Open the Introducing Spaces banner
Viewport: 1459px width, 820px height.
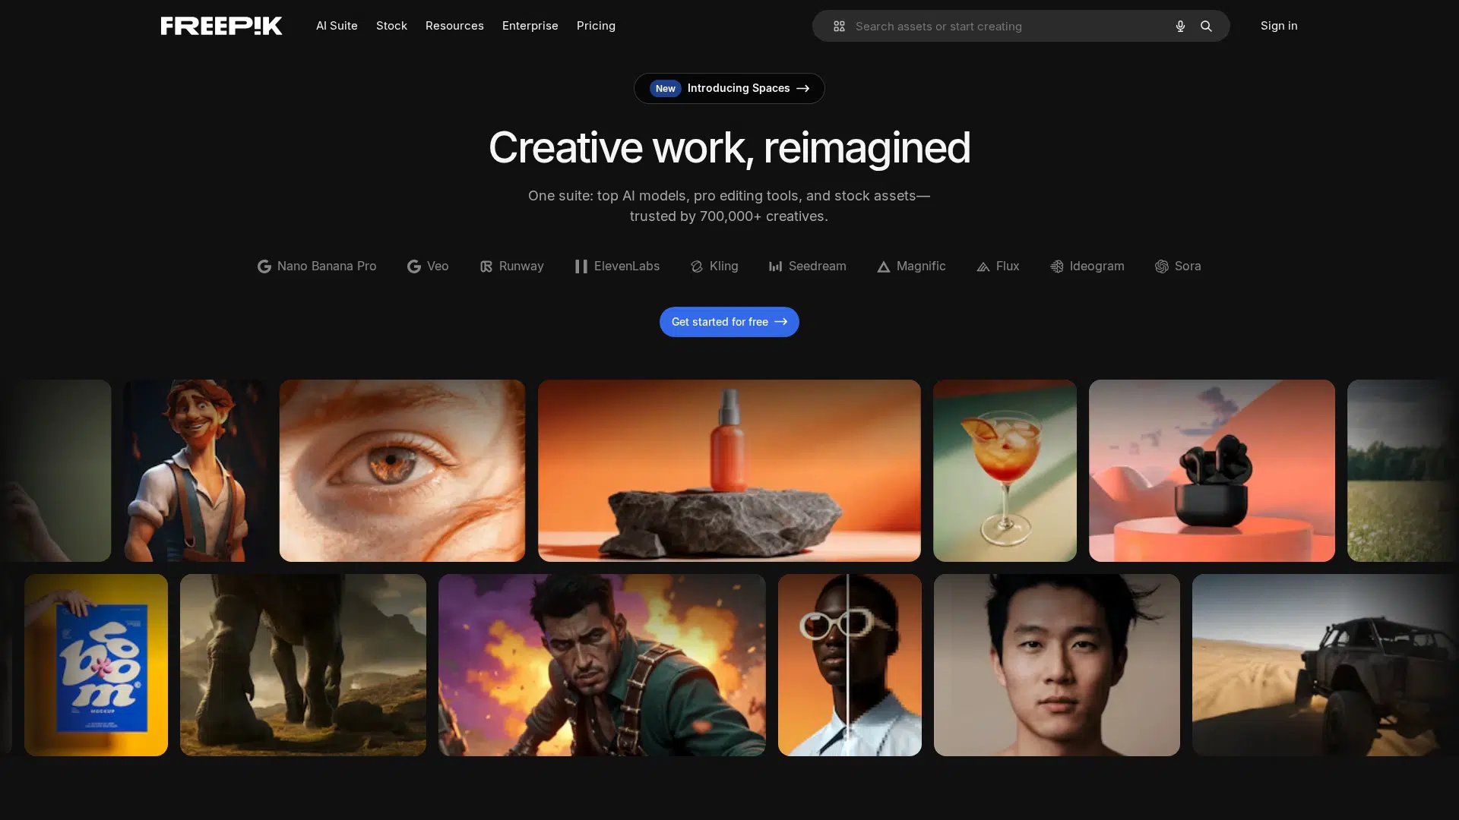pyautogui.click(x=729, y=89)
